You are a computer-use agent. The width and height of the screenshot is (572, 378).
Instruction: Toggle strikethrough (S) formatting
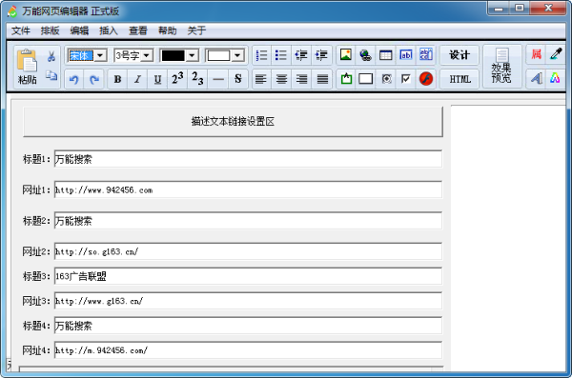point(237,79)
